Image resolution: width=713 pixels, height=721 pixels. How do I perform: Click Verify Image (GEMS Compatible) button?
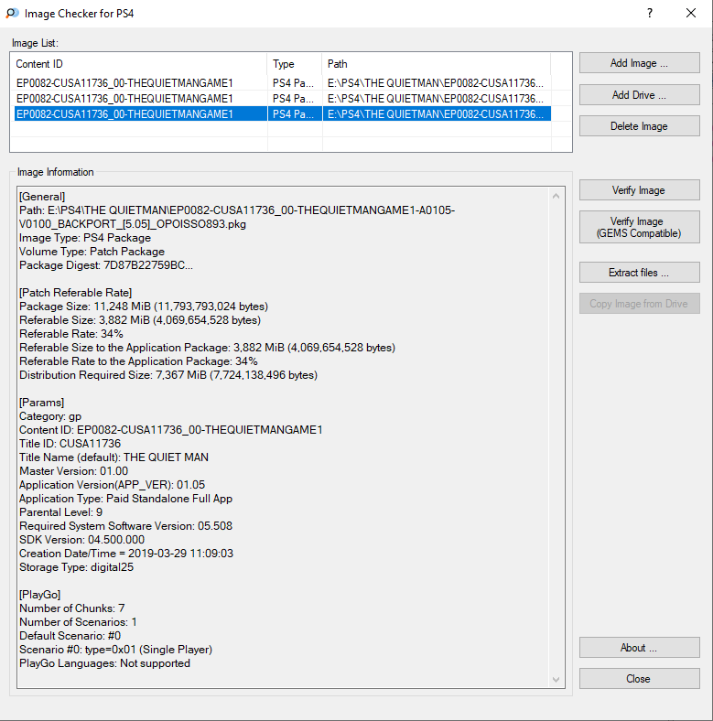(640, 227)
